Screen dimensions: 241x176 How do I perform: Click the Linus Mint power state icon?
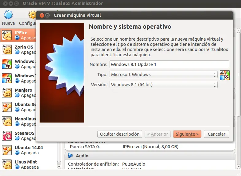[x=17, y=167]
